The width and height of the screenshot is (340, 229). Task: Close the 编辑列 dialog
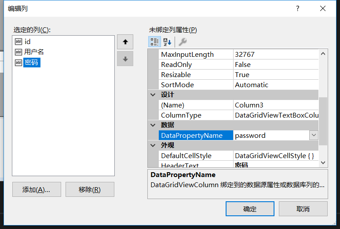coord(323,8)
